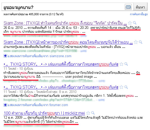
Task: Star the Siam Zone "จิกกัด" result
Action: coord(130,23)
